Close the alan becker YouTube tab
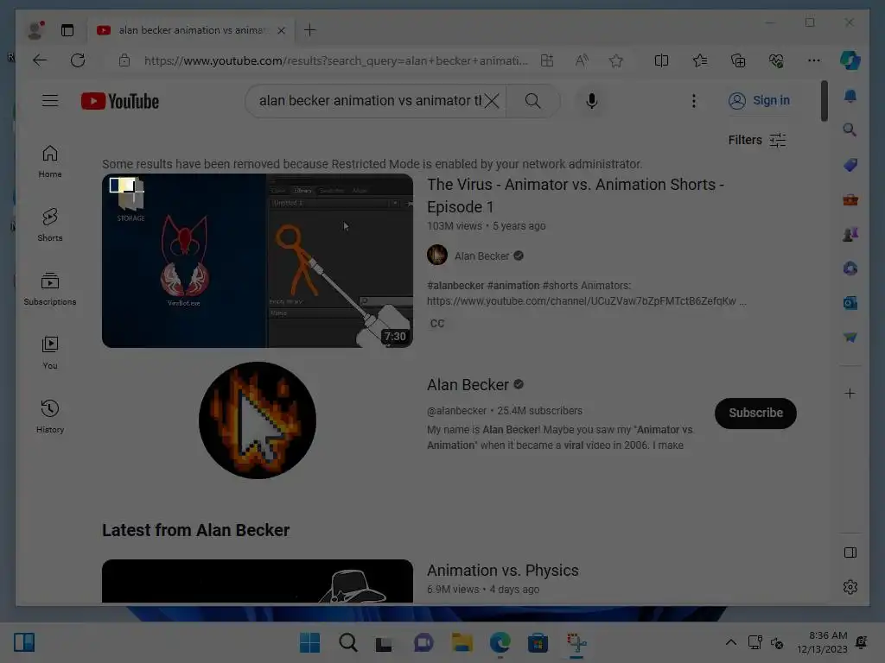 tap(281, 30)
